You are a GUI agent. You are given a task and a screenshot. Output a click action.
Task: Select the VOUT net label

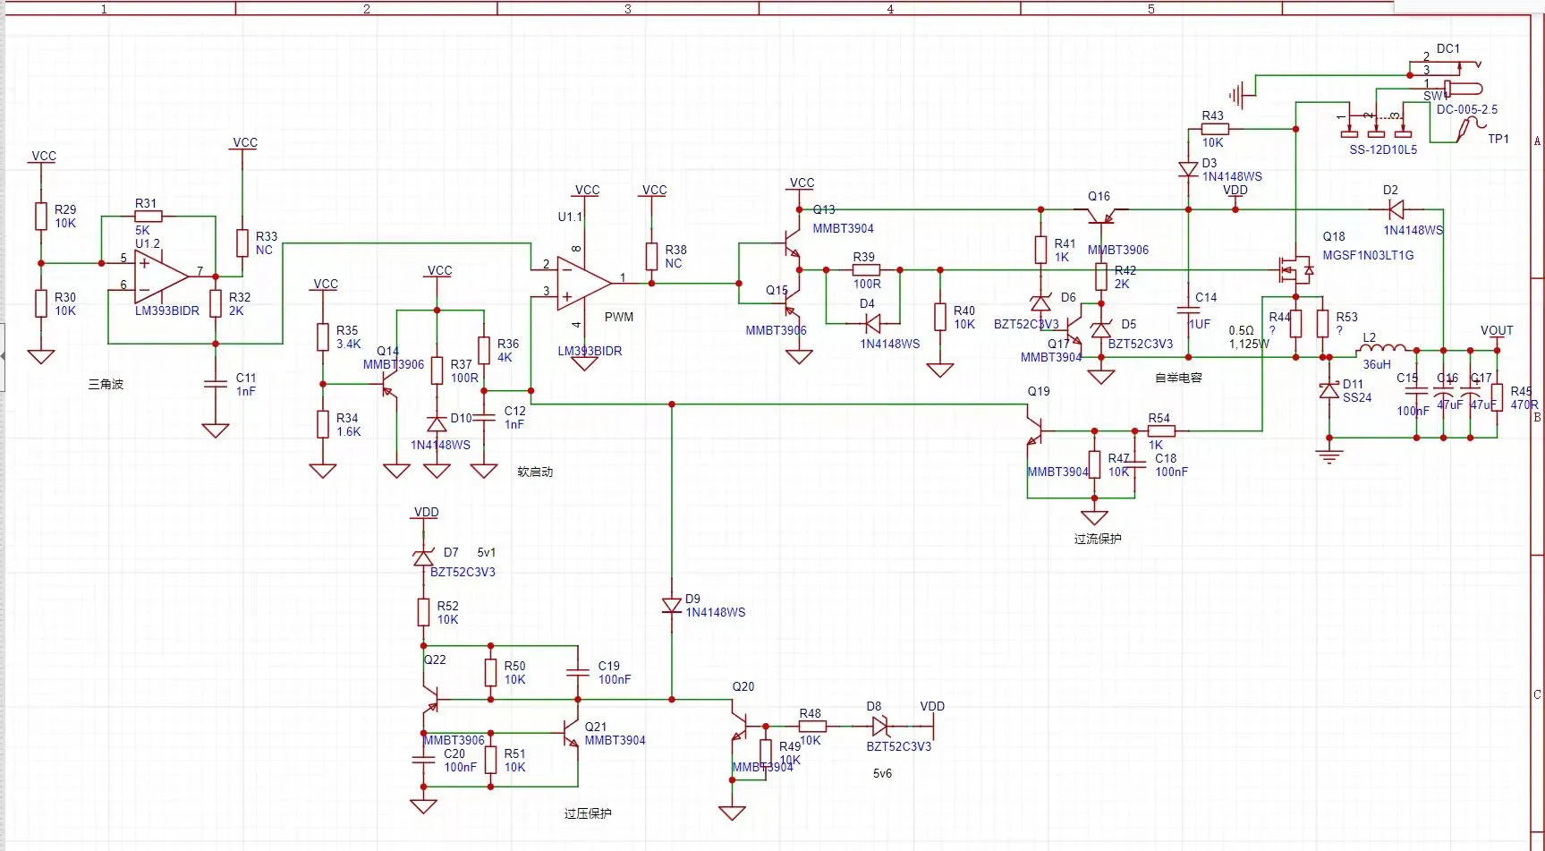coord(1497,330)
